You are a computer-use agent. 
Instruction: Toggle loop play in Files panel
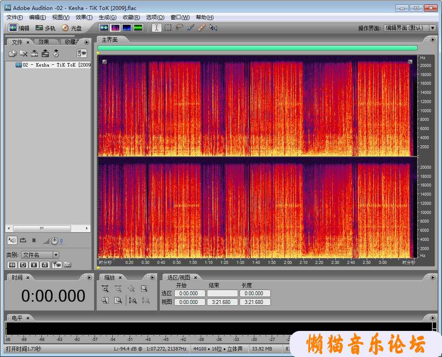23,240
